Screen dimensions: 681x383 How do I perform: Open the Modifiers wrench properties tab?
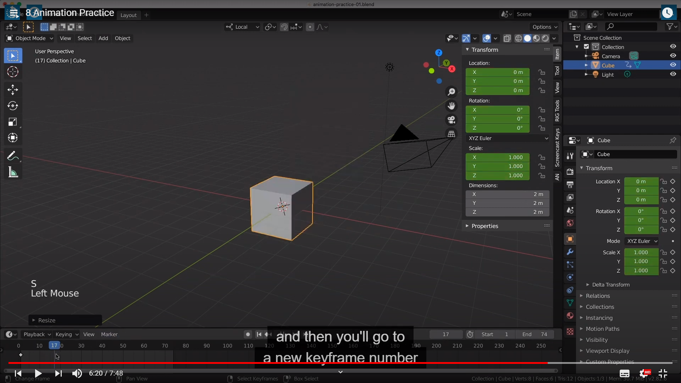coord(570,252)
